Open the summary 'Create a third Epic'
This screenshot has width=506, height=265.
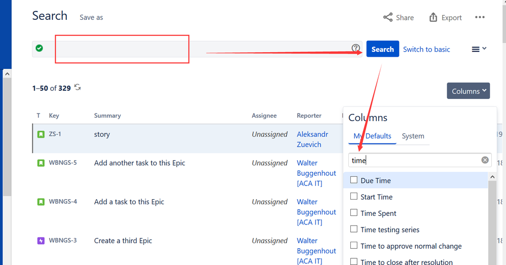pyautogui.click(x=123, y=241)
